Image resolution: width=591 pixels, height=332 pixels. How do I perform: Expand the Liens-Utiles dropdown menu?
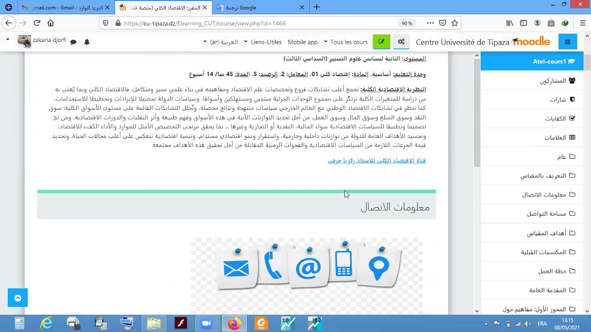[262, 42]
